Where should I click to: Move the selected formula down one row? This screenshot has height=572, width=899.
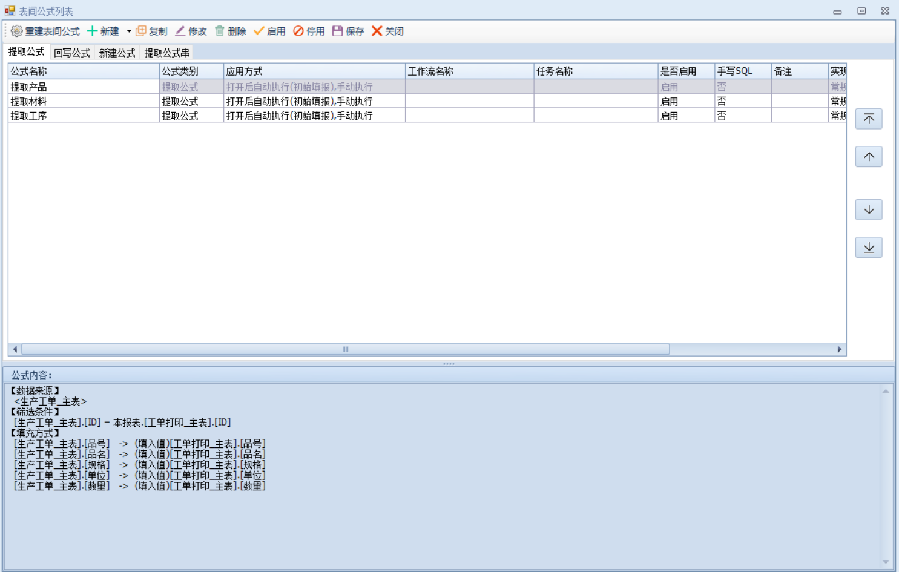(869, 209)
